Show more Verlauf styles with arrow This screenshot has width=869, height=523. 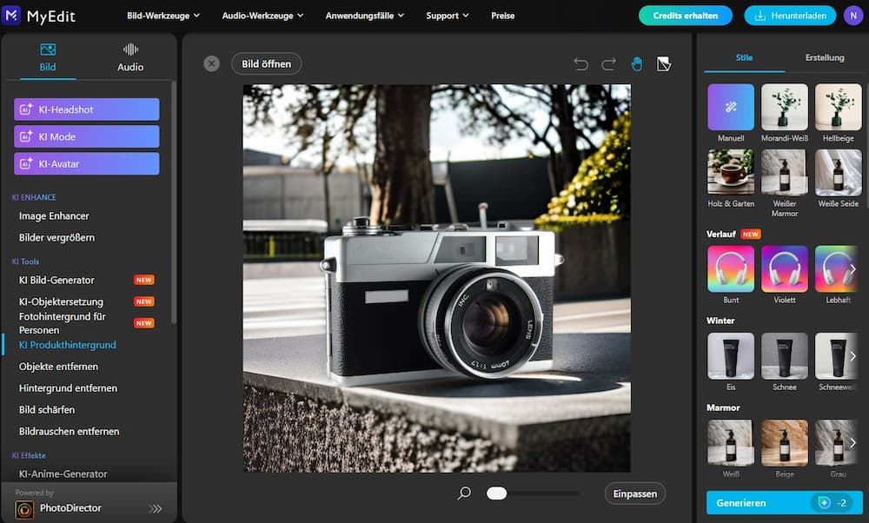(852, 269)
